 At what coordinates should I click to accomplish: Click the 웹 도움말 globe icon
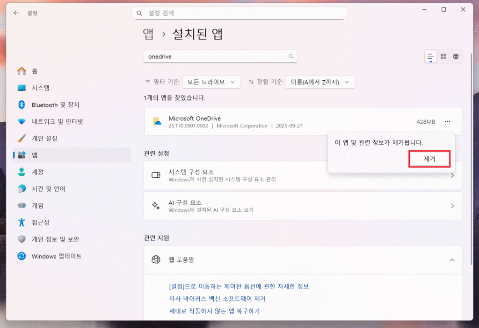click(x=156, y=259)
